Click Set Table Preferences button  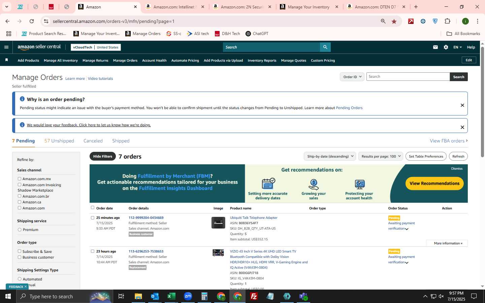(426, 156)
